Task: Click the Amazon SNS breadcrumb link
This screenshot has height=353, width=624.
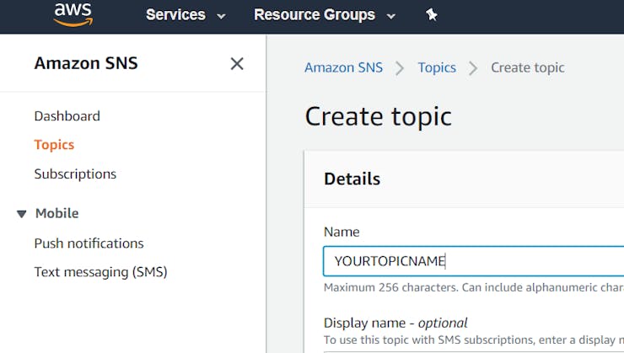Action: pos(343,67)
